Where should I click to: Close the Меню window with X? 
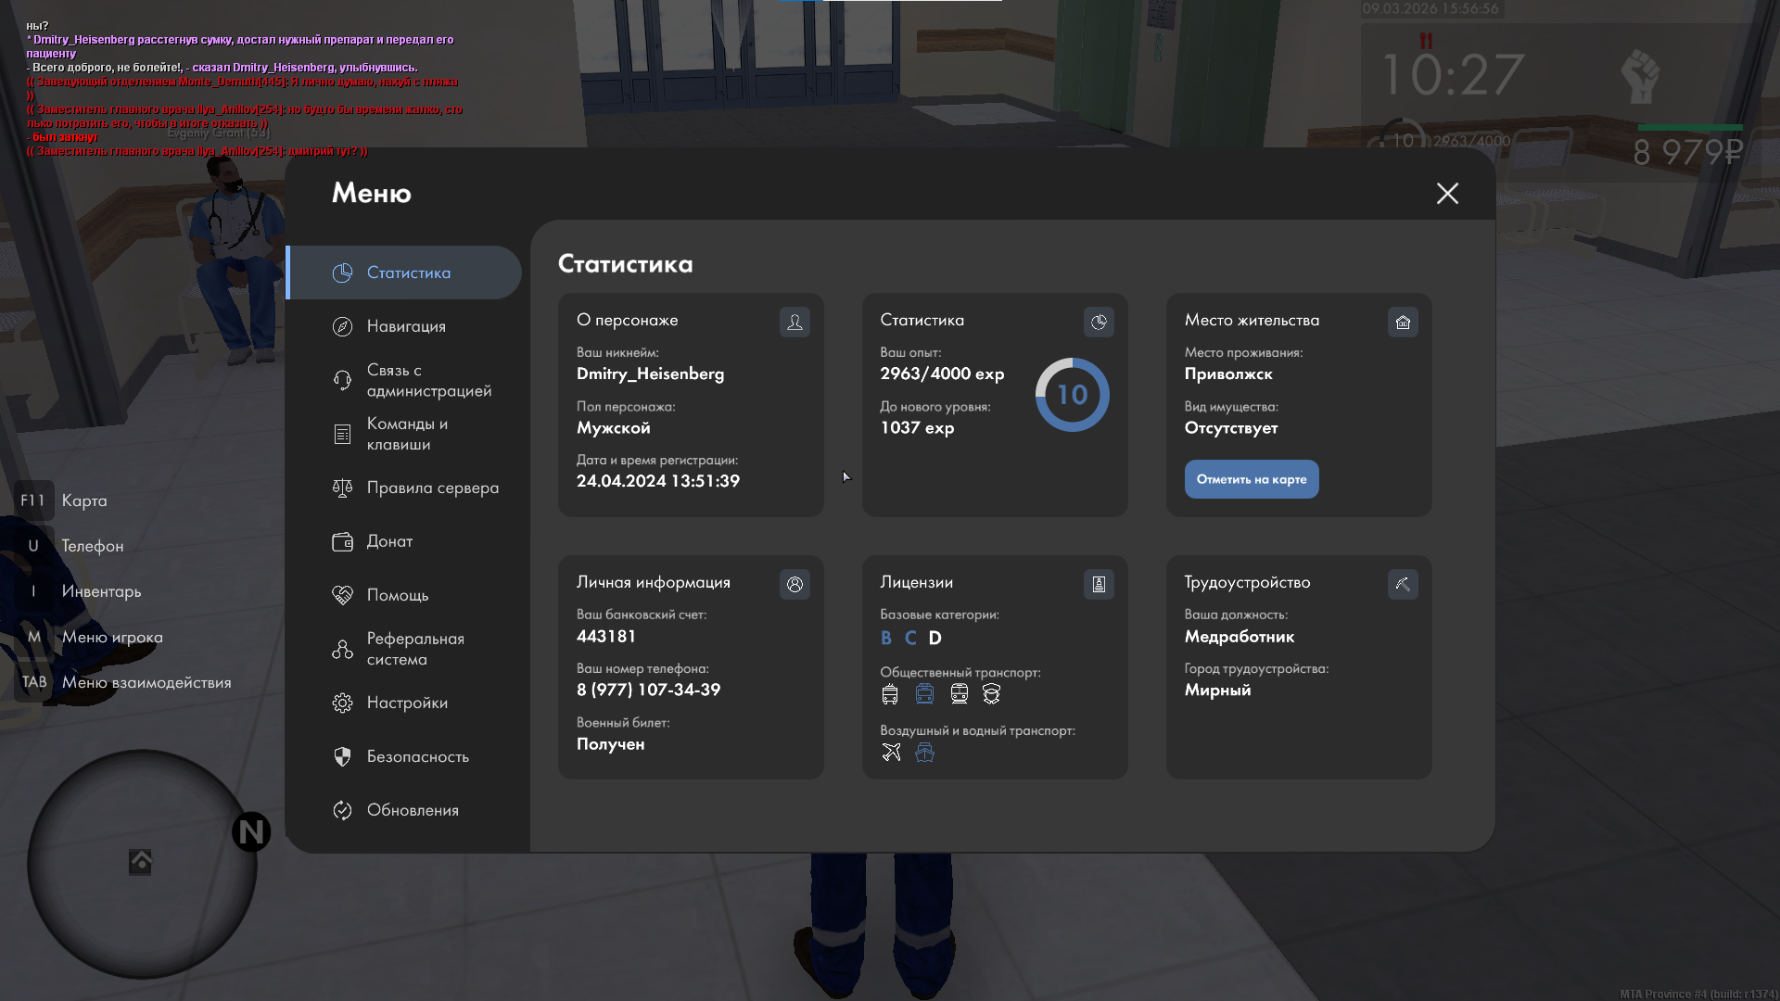tap(1447, 193)
